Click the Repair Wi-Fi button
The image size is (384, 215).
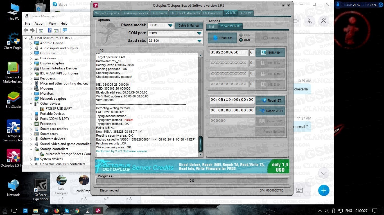click(x=270, y=111)
